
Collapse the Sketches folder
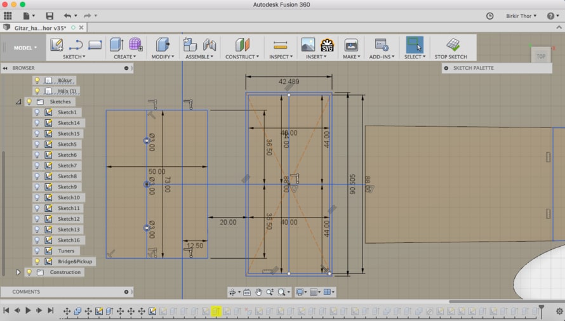(18, 102)
